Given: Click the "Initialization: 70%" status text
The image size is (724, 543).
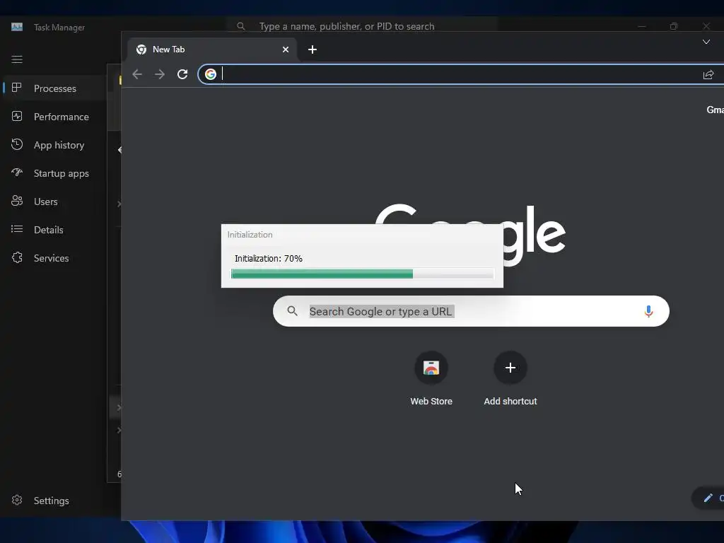Looking at the screenshot, I should (x=268, y=259).
